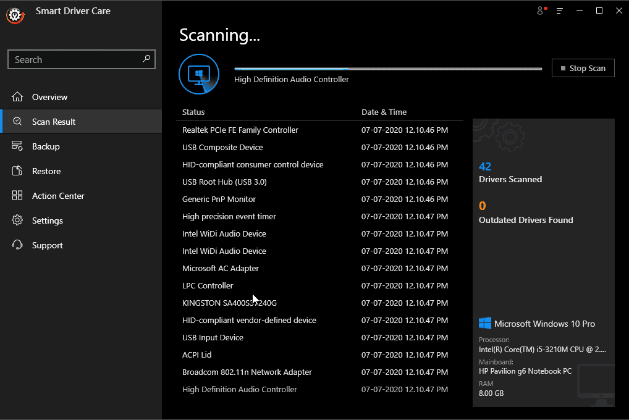This screenshot has height=420, width=629.
Task: Select the USB Input Device row
Action: pos(319,337)
